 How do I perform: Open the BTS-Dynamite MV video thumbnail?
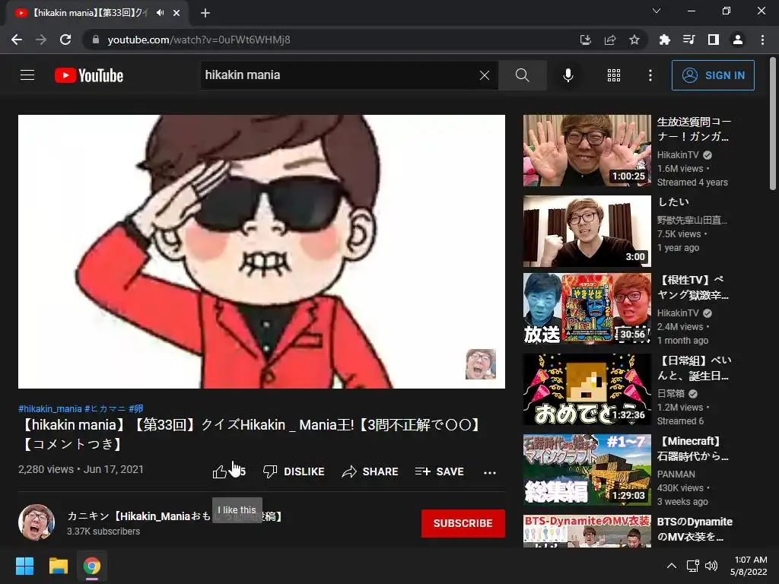[x=587, y=531]
